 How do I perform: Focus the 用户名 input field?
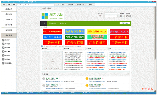[111, 13]
